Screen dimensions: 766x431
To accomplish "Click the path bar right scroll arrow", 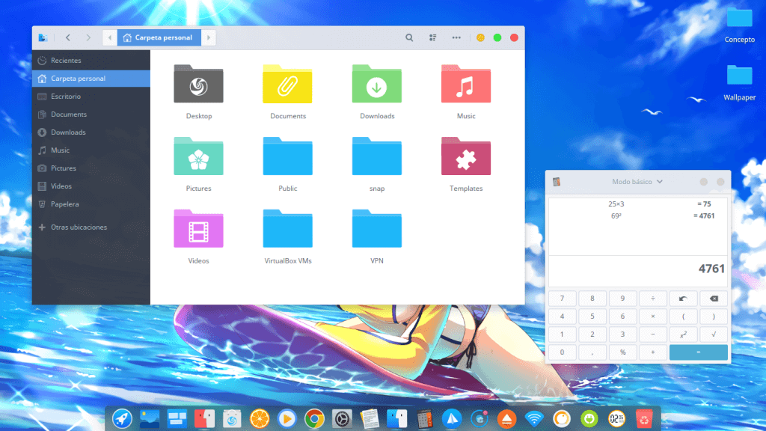I will [x=209, y=37].
